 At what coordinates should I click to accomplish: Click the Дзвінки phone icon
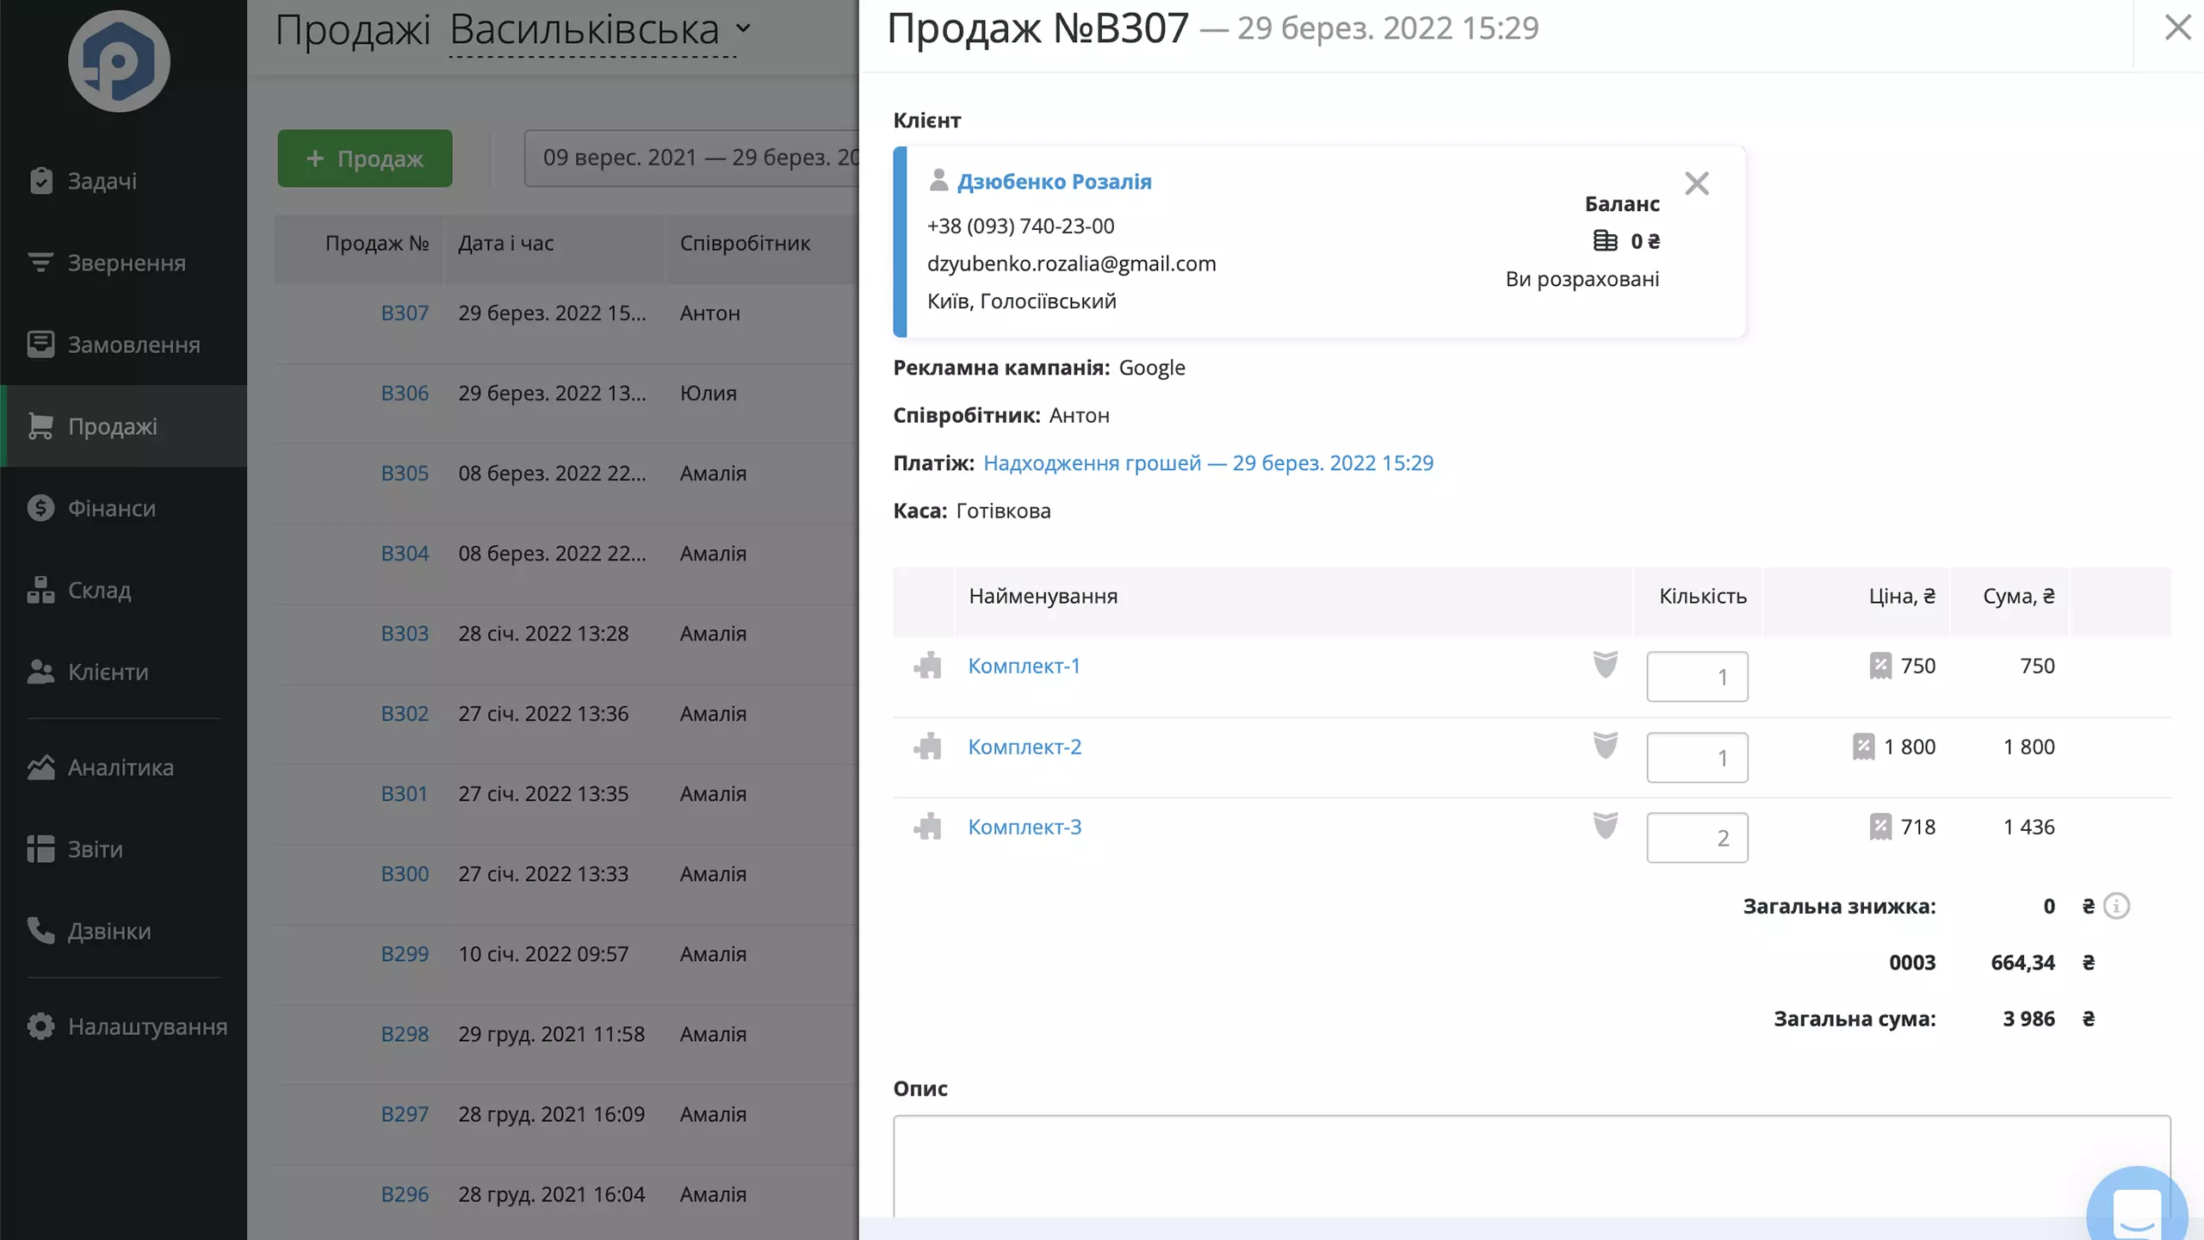tap(40, 931)
